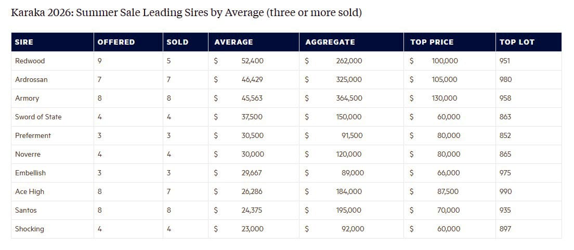Click the OFFERED column header
This screenshot has height=250, width=574.
pyautogui.click(x=116, y=42)
